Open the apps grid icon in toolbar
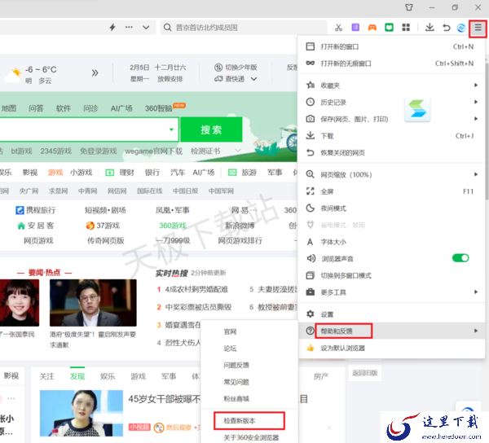The width and height of the screenshot is (489, 443). (x=406, y=28)
